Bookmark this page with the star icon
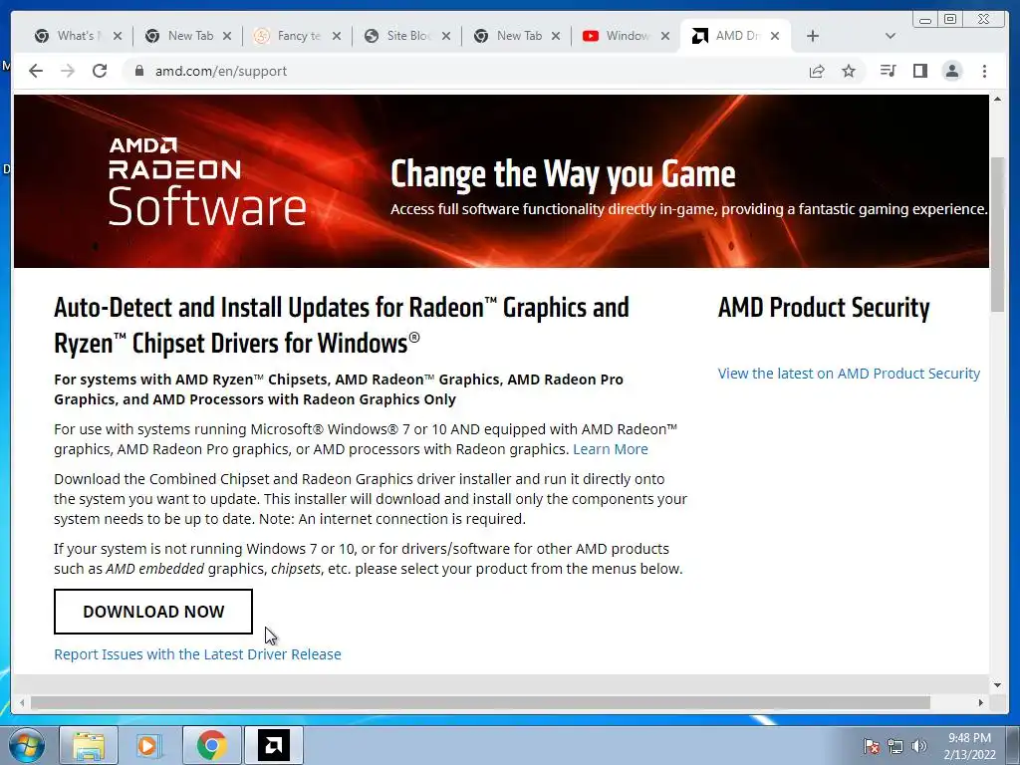The width and height of the screenshot is (1020, 765). [x=849, y=71]
